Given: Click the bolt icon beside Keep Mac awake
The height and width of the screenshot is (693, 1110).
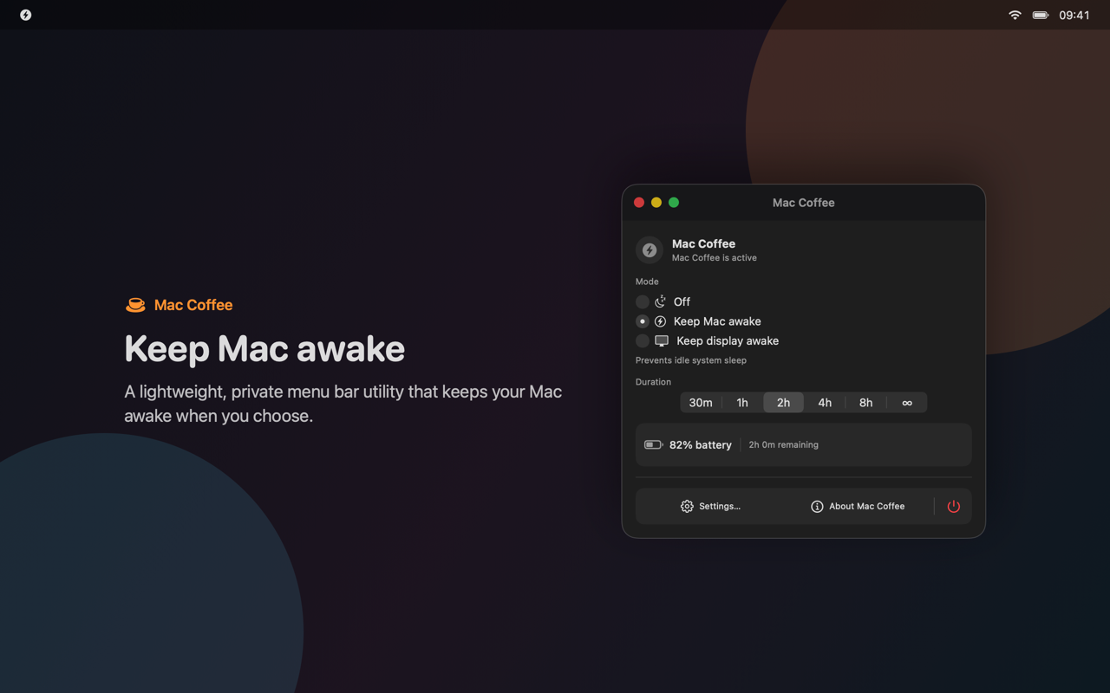Looking at the screenshot, I should tap(660, 321).
